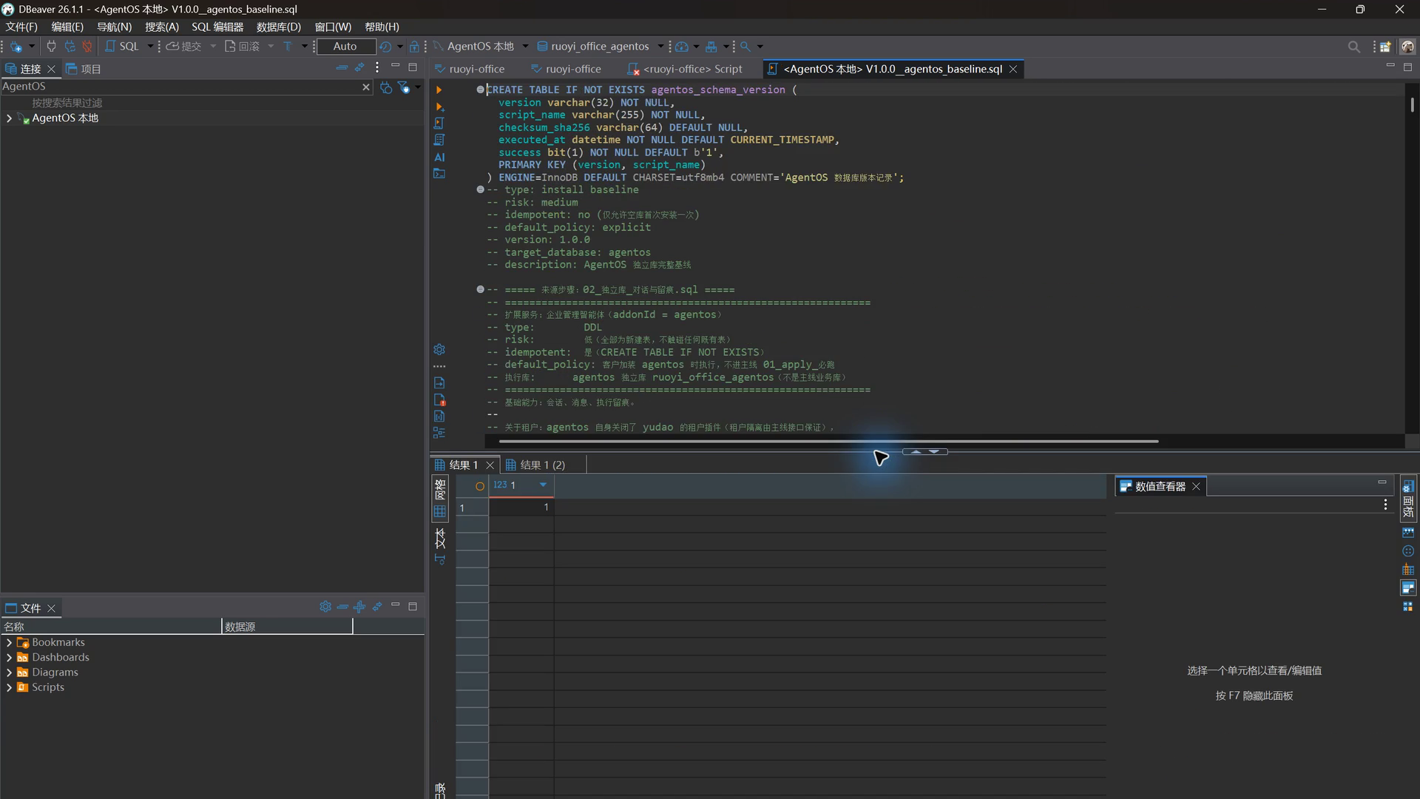Viewport: 1420px width, 799px height.
Task: Click the grid view icon beside results
Action: tap(440, 511)
